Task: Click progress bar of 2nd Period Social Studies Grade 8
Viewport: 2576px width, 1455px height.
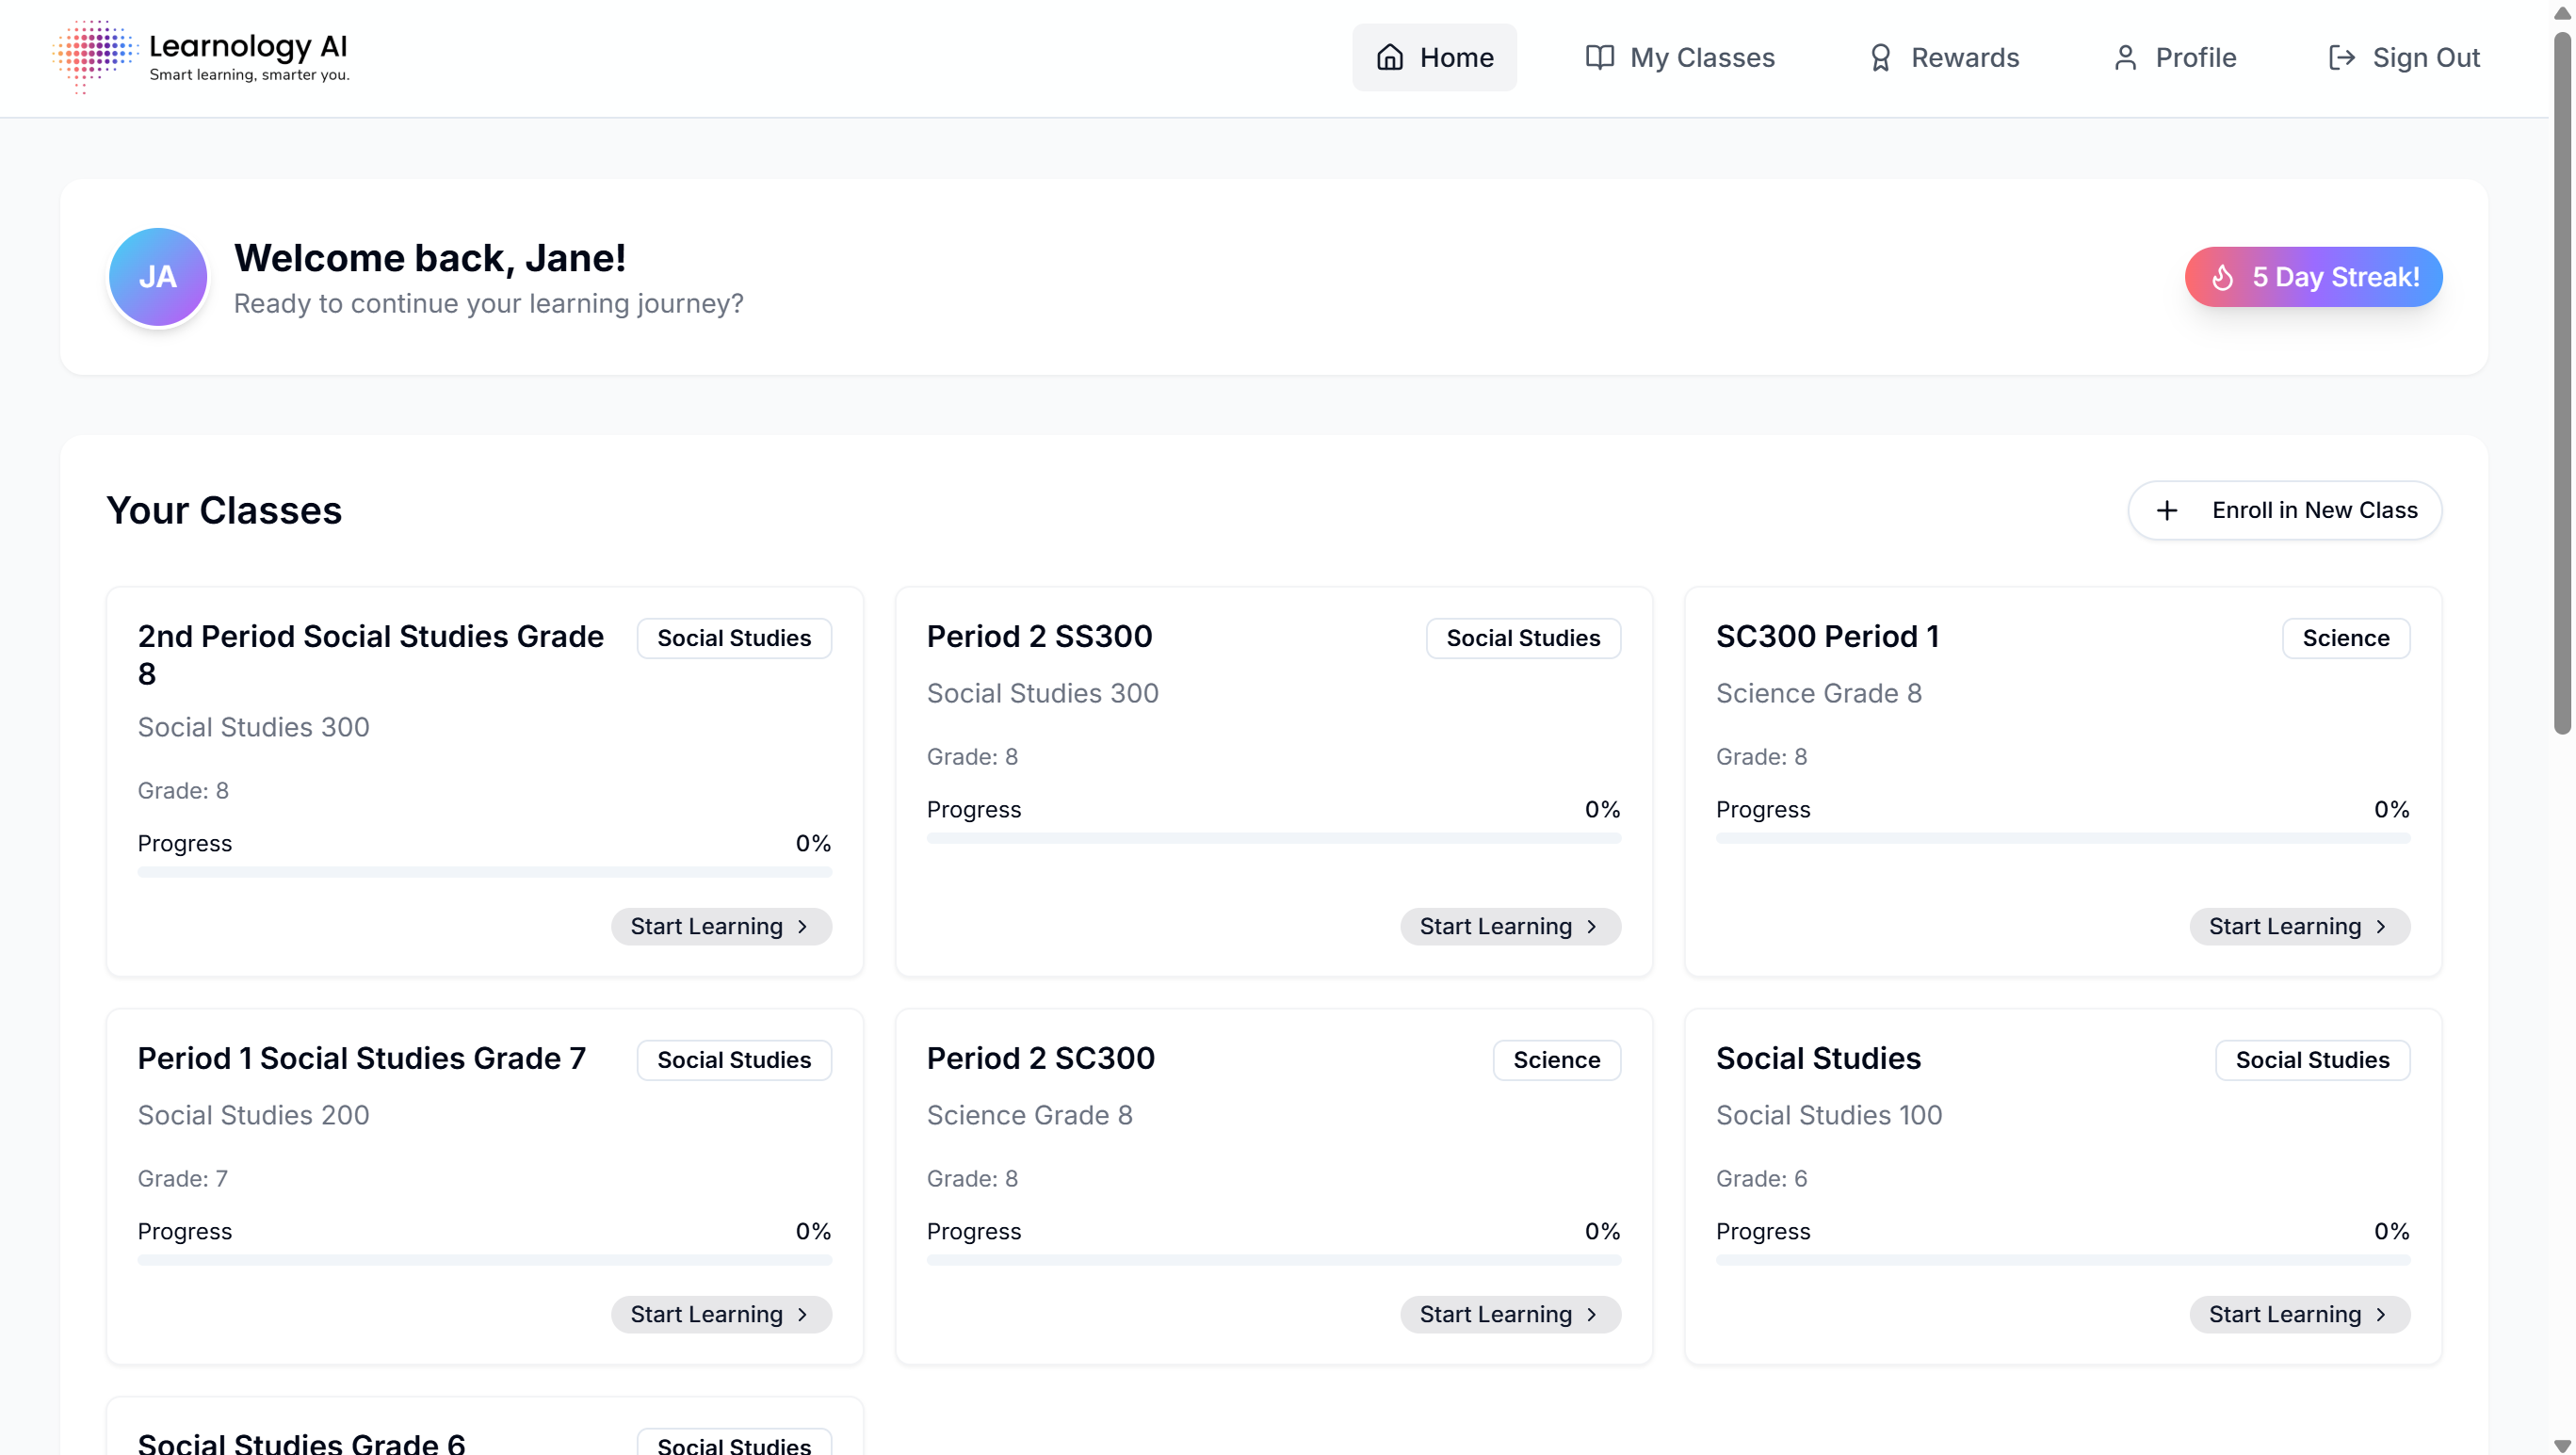Action: click(484, 873)
